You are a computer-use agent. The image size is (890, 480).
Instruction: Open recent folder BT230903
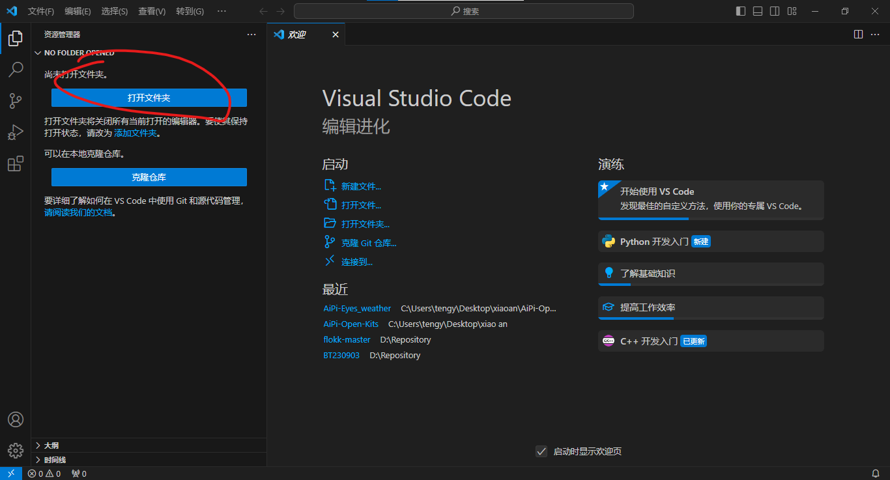tap(341, 355)
